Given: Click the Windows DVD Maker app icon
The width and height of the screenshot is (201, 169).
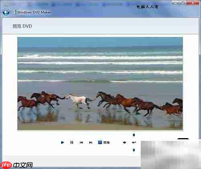Looking at the screenshot, I should pyautogui.click(x=14, y=12).
